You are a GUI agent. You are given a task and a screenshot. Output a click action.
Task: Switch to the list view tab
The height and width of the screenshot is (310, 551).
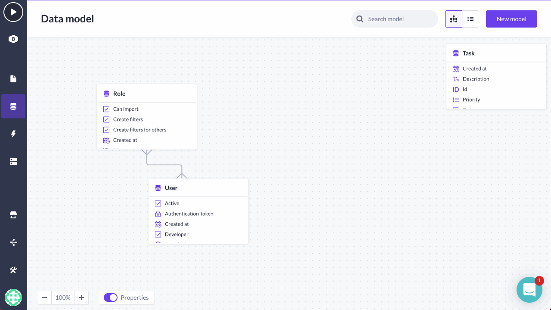pyautogui.click(x=471, y=19)
